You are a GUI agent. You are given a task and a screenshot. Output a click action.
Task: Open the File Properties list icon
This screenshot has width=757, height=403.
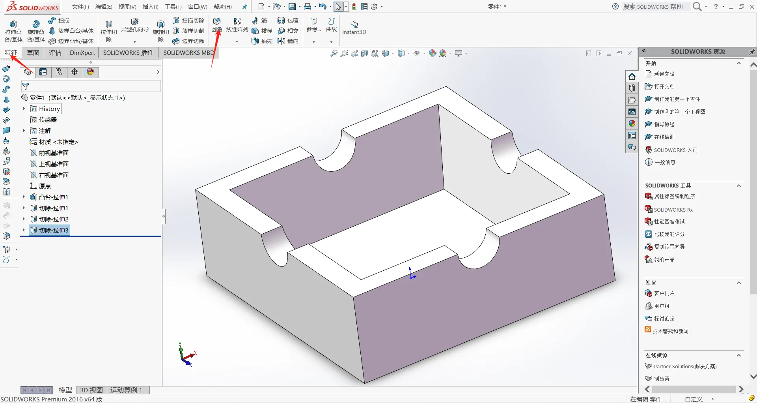click(x=364, y=7)
